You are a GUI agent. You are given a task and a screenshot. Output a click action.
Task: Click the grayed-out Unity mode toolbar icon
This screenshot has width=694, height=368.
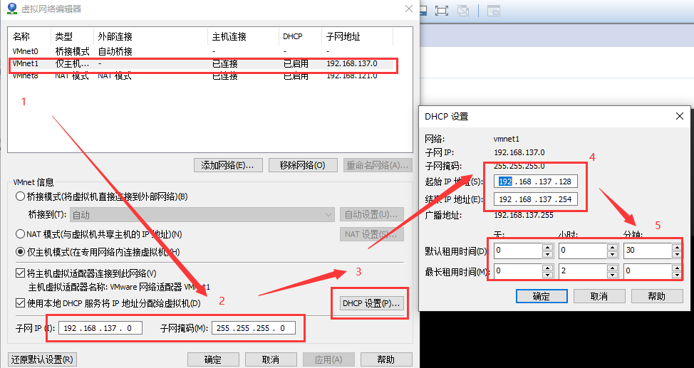463,11
